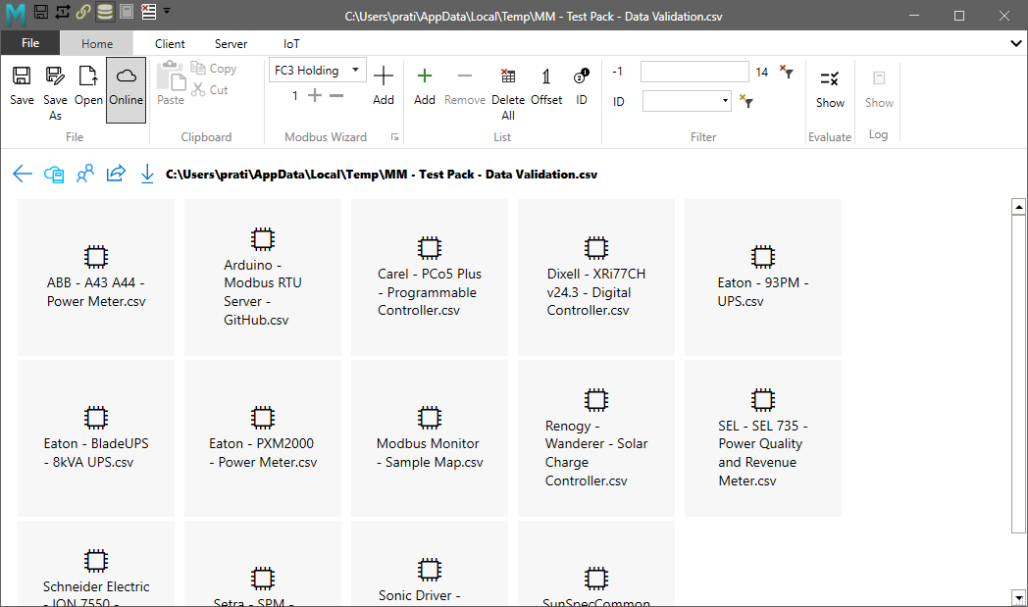Open Schneider Electric ION 7550 tile
The width and height of the screenshot is (1028, 607).
coord(96,563)
